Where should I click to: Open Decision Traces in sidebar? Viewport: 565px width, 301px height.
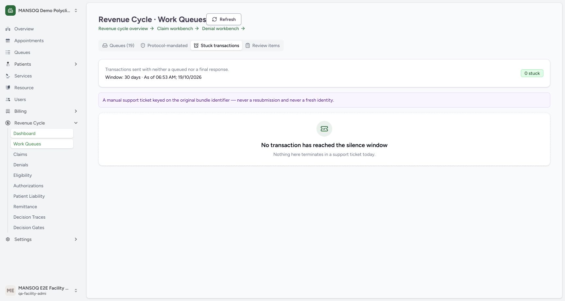coord(42,217)
